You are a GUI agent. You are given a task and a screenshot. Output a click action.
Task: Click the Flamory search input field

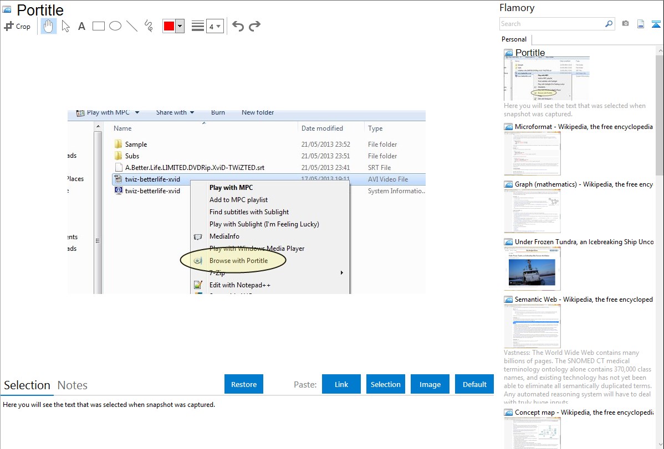tap(551, 24)
